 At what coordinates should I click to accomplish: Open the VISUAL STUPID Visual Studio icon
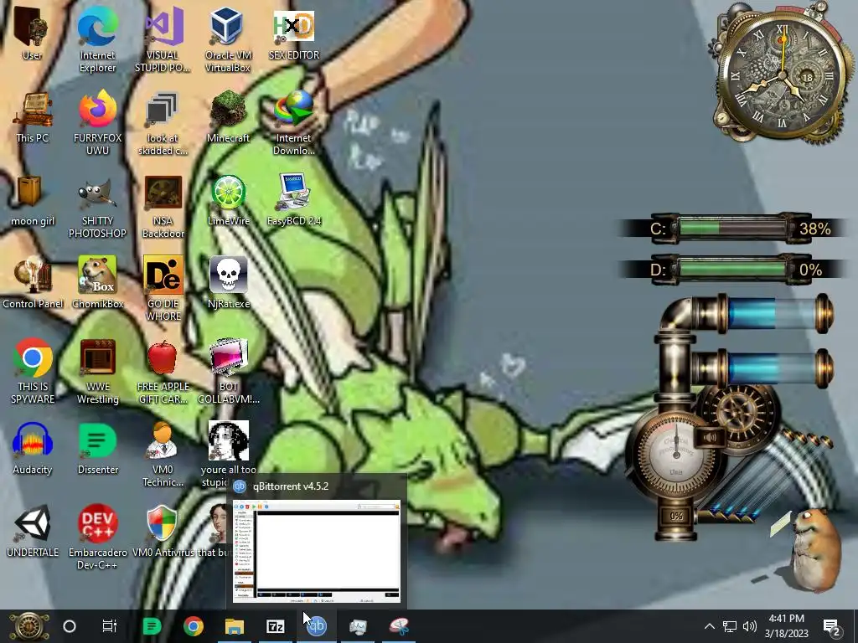163,39
